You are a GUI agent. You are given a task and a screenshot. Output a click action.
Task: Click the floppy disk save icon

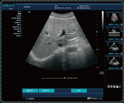114,87
